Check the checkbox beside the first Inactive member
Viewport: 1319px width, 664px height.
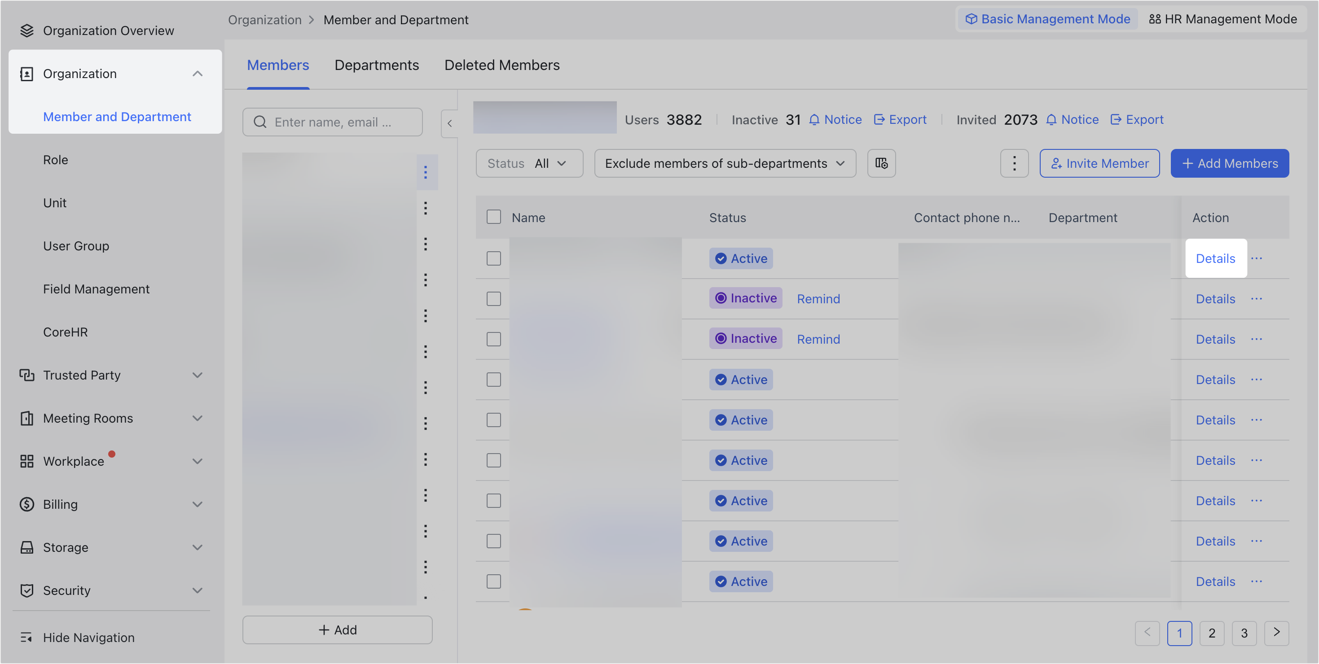pos(493,298)
